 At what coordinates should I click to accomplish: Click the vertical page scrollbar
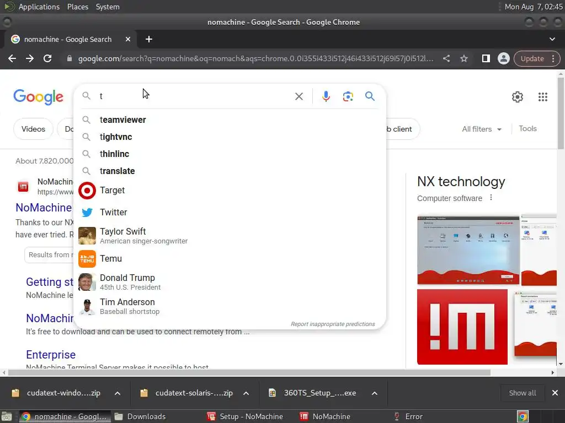[561, 112]
